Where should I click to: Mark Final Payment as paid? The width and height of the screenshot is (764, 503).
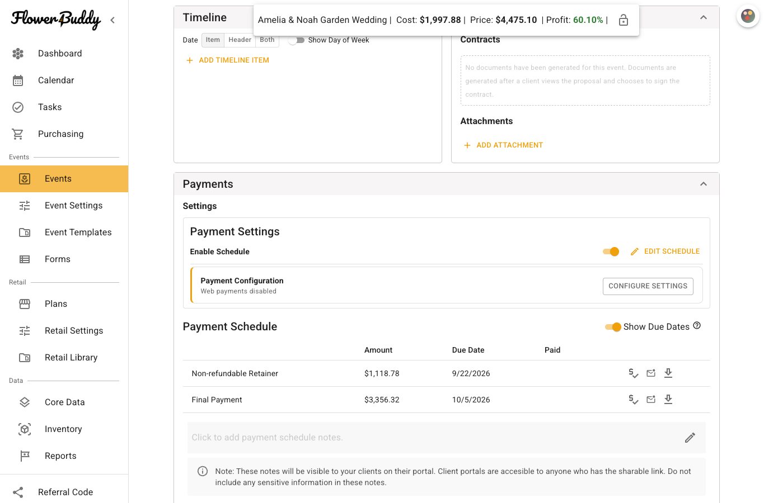(634, 400)
